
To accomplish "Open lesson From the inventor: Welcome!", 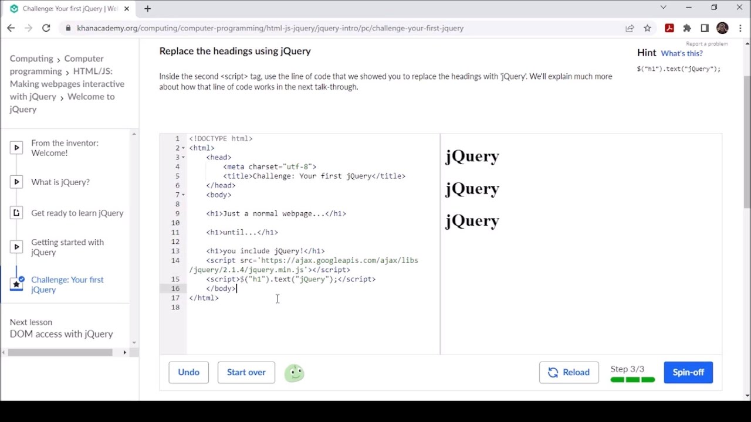I will 65,148.
